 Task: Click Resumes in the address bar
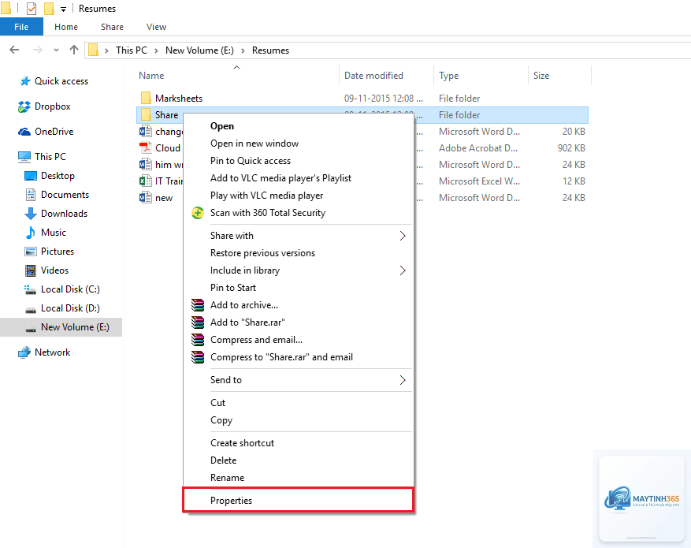point(270,50)
